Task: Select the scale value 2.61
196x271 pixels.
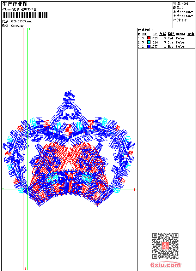Action: (185, 20)
